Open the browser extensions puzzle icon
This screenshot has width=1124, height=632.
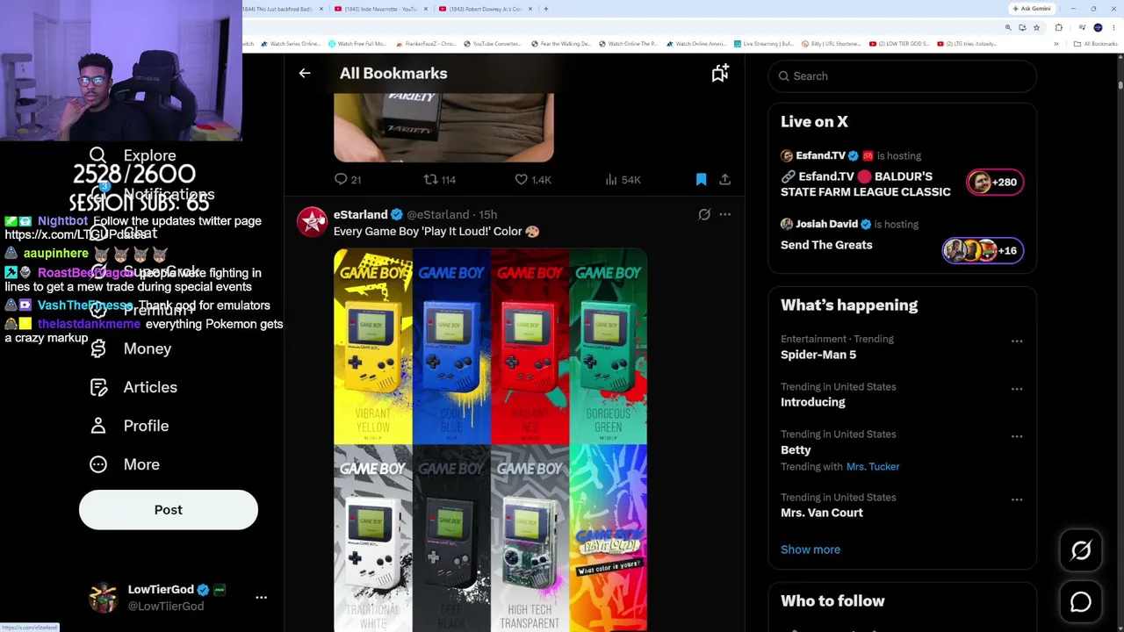1058,27
